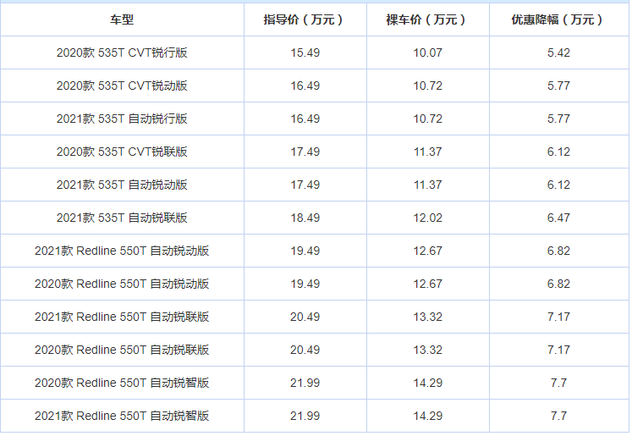Screen dimensions: 632x436
Task: Click 2020款 Redline 550T 自动锐动版 cell
Action: point(122,284)
